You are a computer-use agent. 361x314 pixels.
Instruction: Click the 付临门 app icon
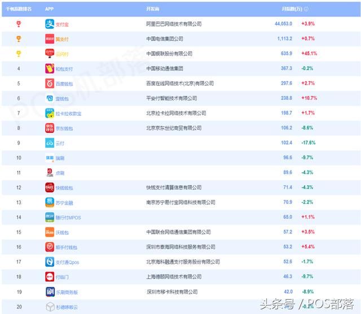click(x=50, y=277)
